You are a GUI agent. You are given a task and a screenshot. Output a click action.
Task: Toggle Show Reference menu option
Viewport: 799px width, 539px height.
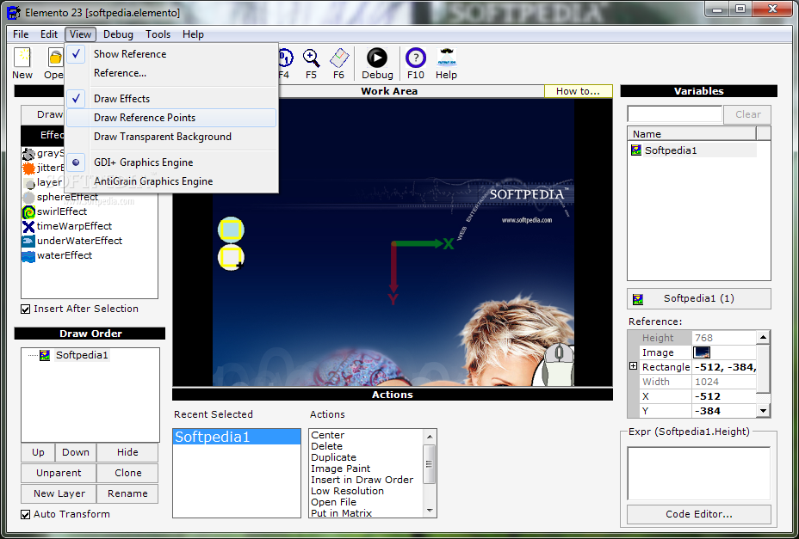coord(171,54)
